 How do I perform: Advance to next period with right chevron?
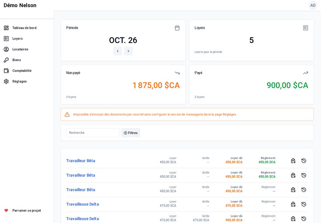(128, 51)
